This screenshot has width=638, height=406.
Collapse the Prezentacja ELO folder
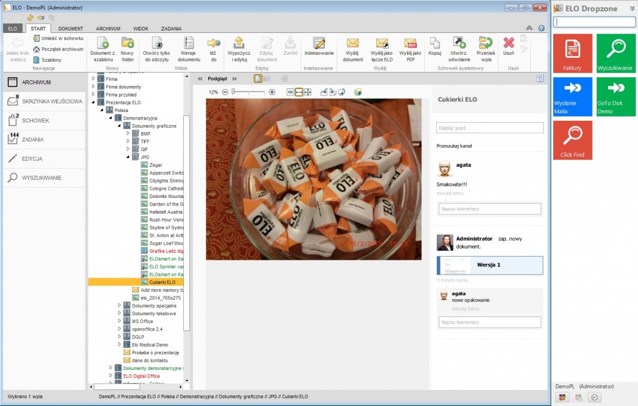coord(93,103)
